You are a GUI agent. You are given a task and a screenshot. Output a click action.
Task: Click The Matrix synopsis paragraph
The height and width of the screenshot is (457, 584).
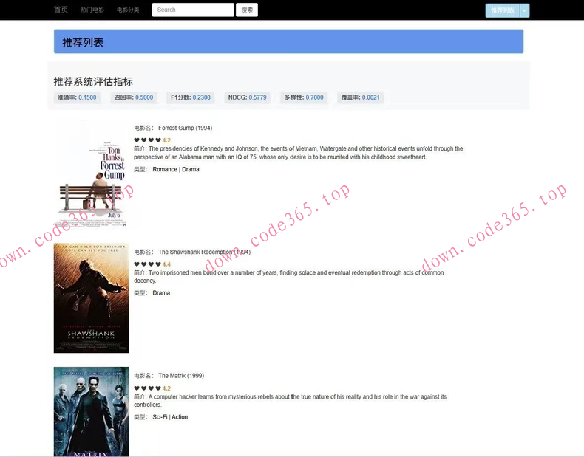tap(290, 401)
